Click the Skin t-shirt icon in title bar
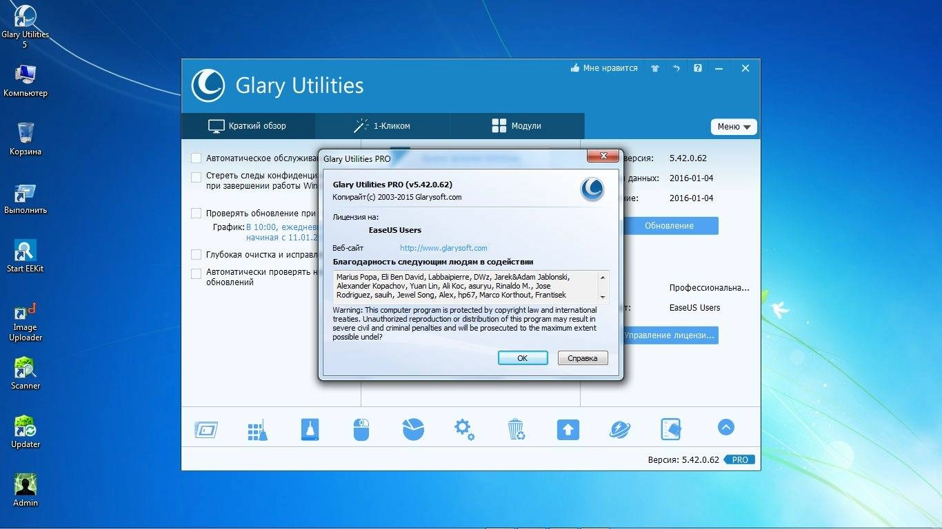The image size is (942, 529). [655, 68]
